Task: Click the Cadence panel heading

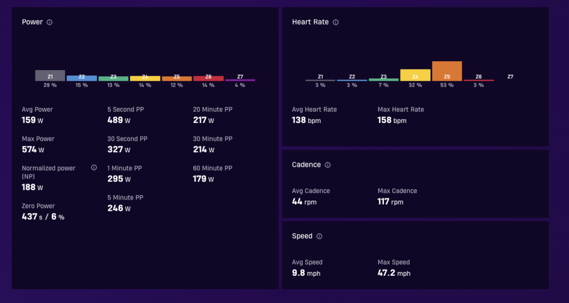Action: (306, 165)
